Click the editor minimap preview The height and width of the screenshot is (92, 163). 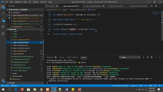(x=156, y=13)
